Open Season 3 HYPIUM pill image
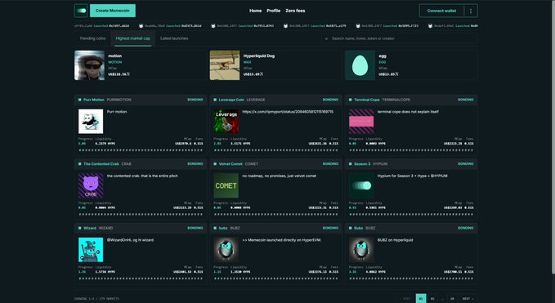Screen dimensions: 555x303 (361, 185)
